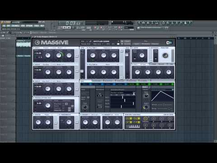Image resolution: width=217 pixels, height=163 pixels.
Task: Click the Amp section knob
Action: (x=142, y=55)
